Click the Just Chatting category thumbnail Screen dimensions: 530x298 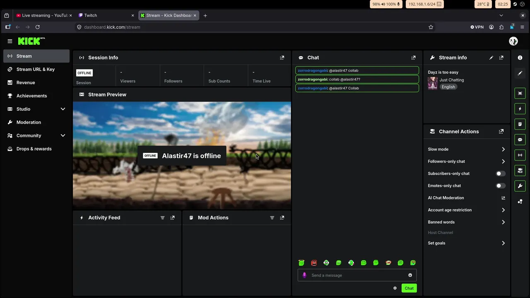[433, 83]
